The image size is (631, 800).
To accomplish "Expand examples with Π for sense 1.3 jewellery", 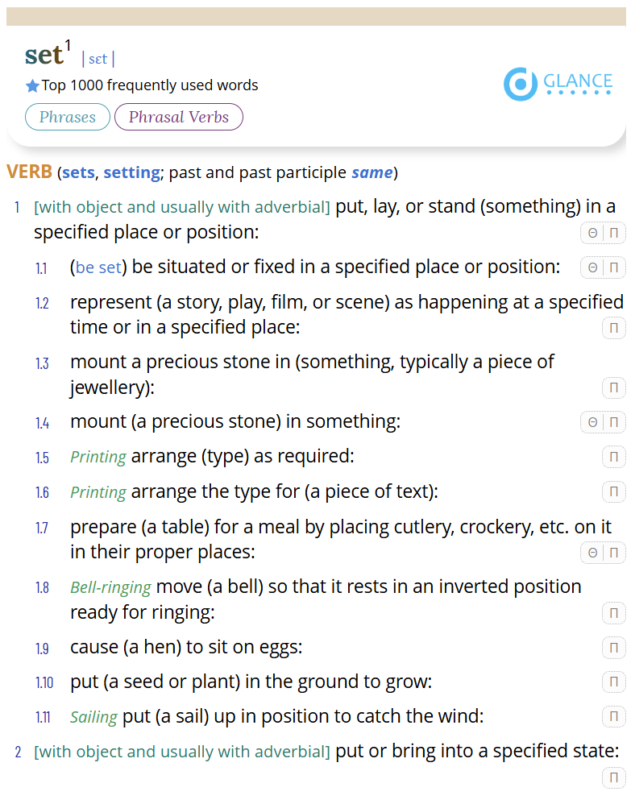I will [614, 388].
